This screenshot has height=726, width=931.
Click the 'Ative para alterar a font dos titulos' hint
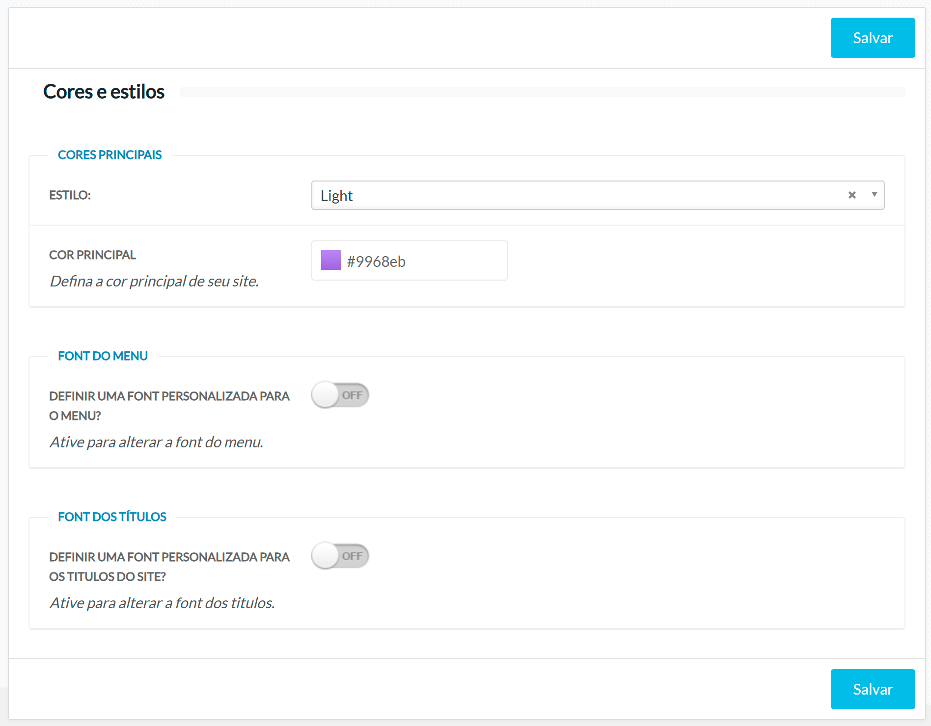click(162, 603)
